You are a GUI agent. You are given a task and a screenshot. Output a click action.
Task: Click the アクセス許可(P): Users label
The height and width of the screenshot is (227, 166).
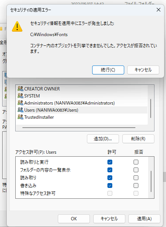36,152
